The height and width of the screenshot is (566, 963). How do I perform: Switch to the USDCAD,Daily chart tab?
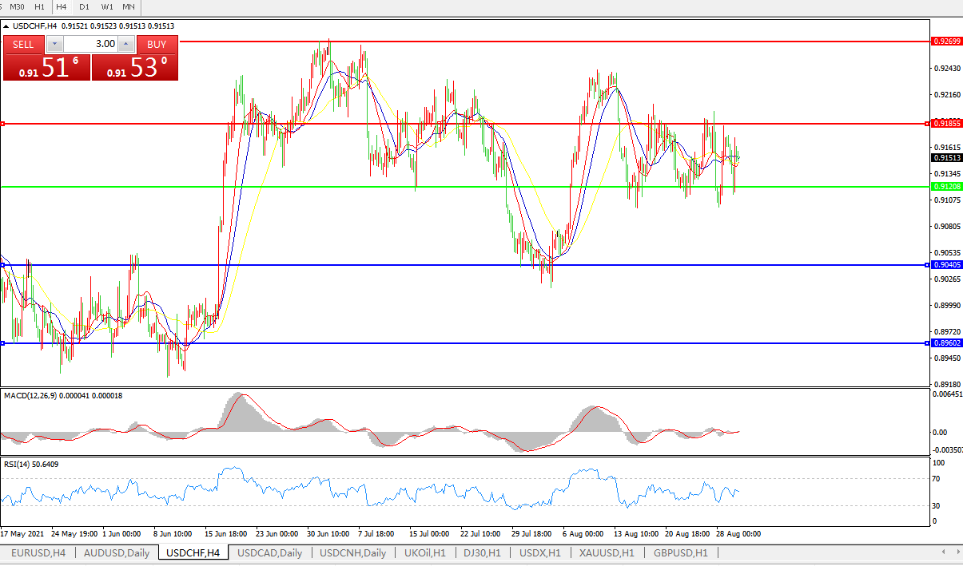pyautogui.click(x=269, y=552)
